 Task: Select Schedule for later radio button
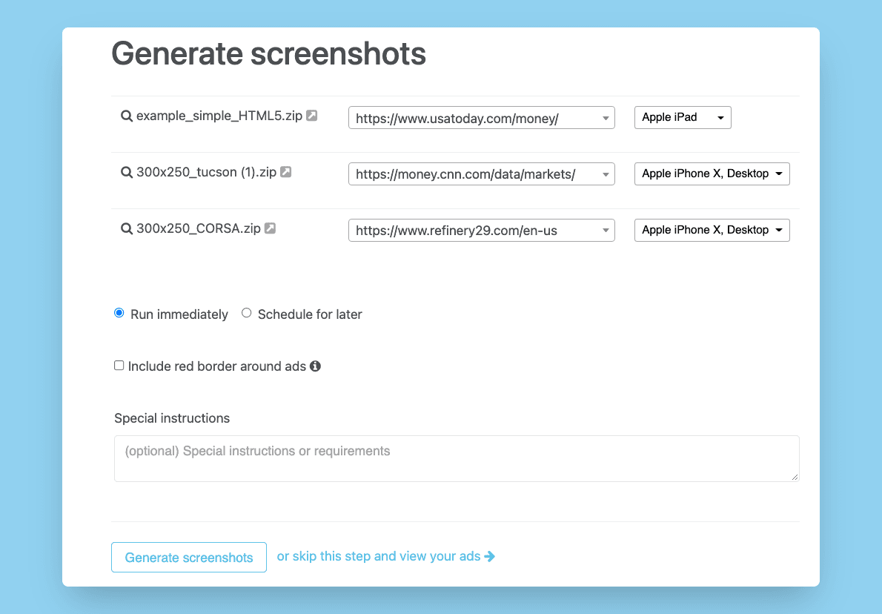pos(246,313)
